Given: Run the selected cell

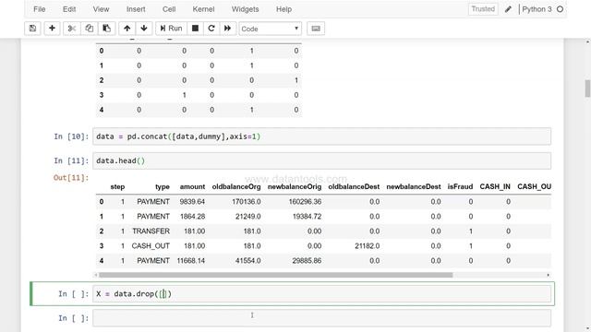Looking at the screenshot, I should (x=171, y=29).
